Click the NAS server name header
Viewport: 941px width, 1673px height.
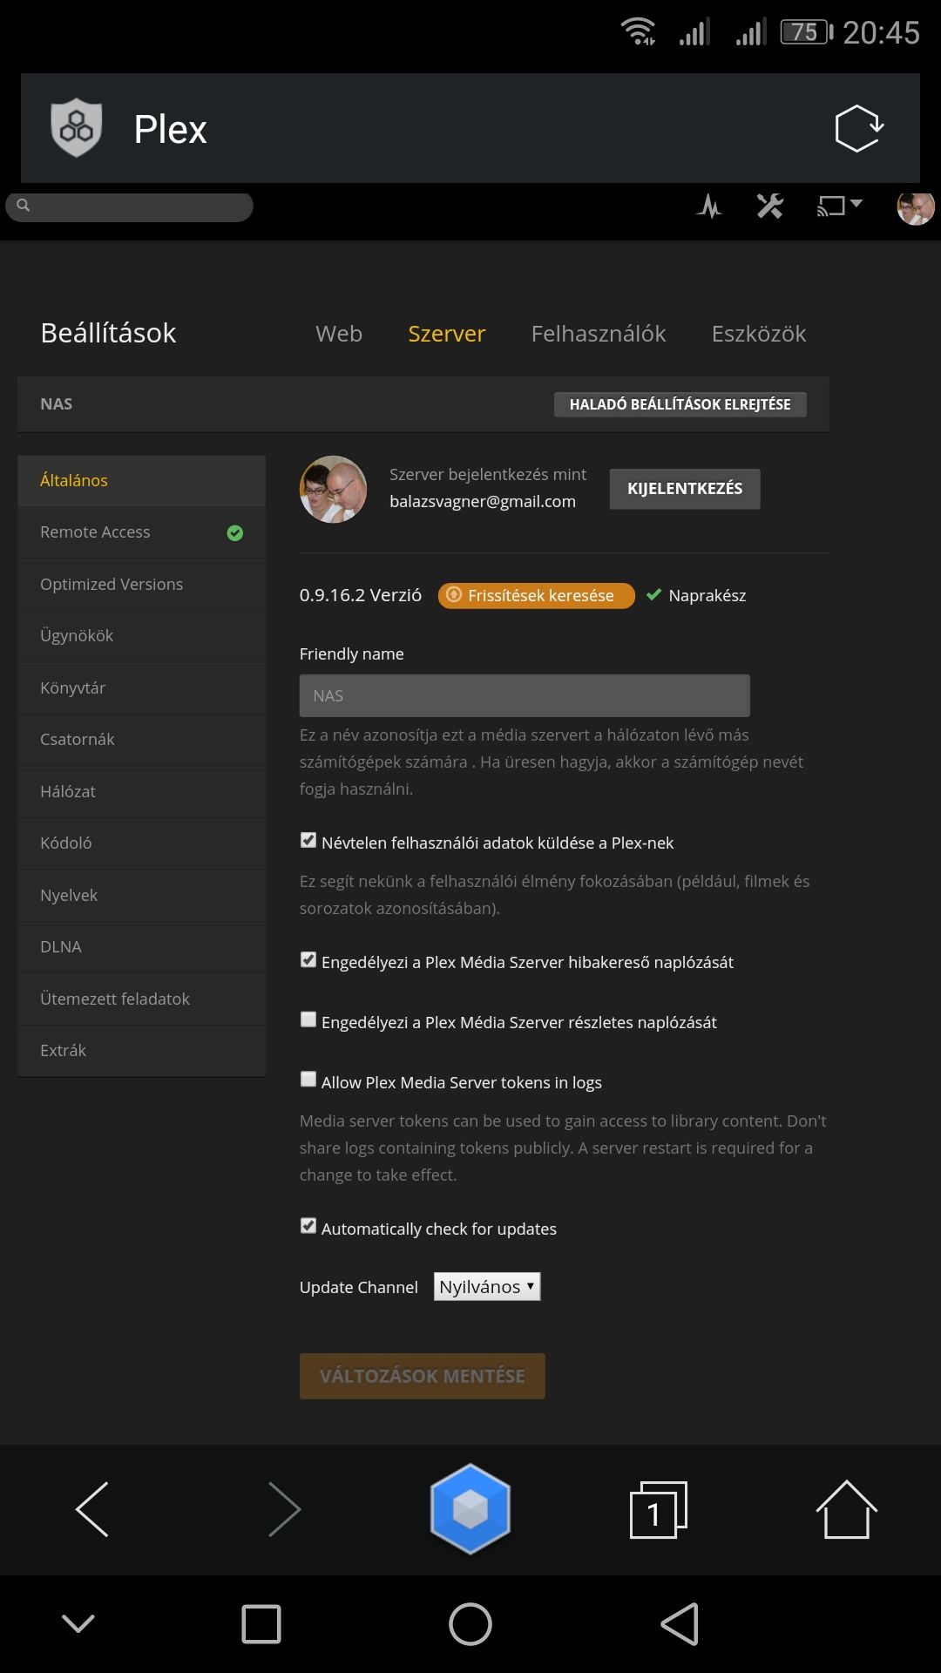click(57, 404)
